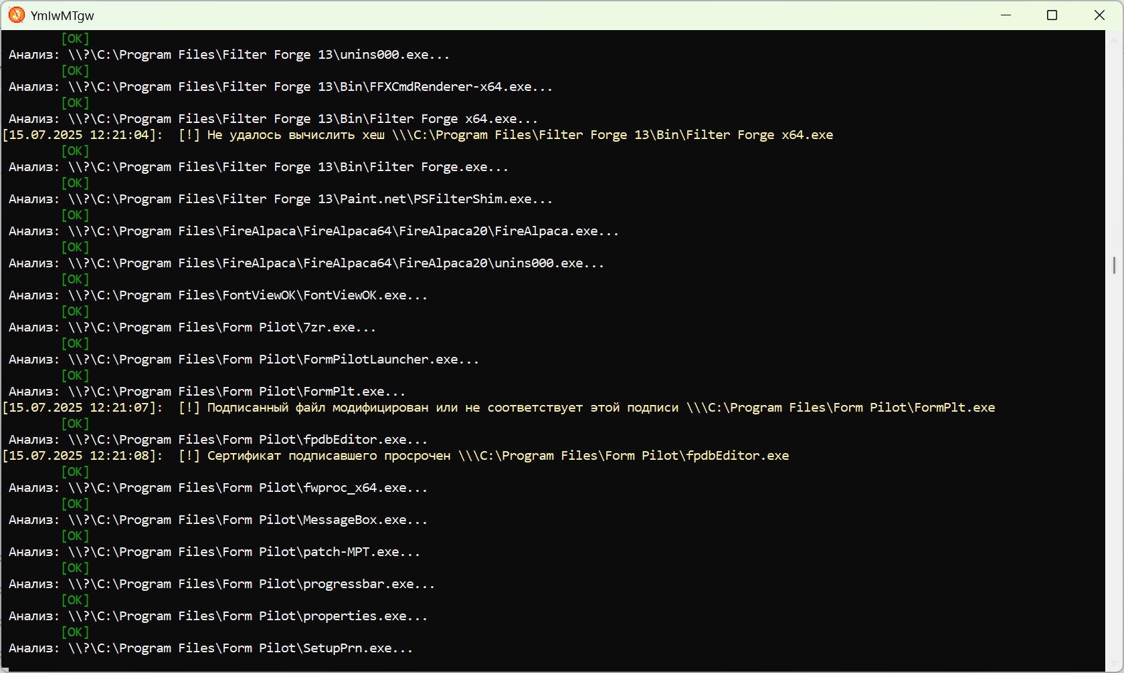Screen dimensions: 1124x673
Task: Click the expired certificate warning for fpdbEditor.exe
Action: (x=396, y=456)
